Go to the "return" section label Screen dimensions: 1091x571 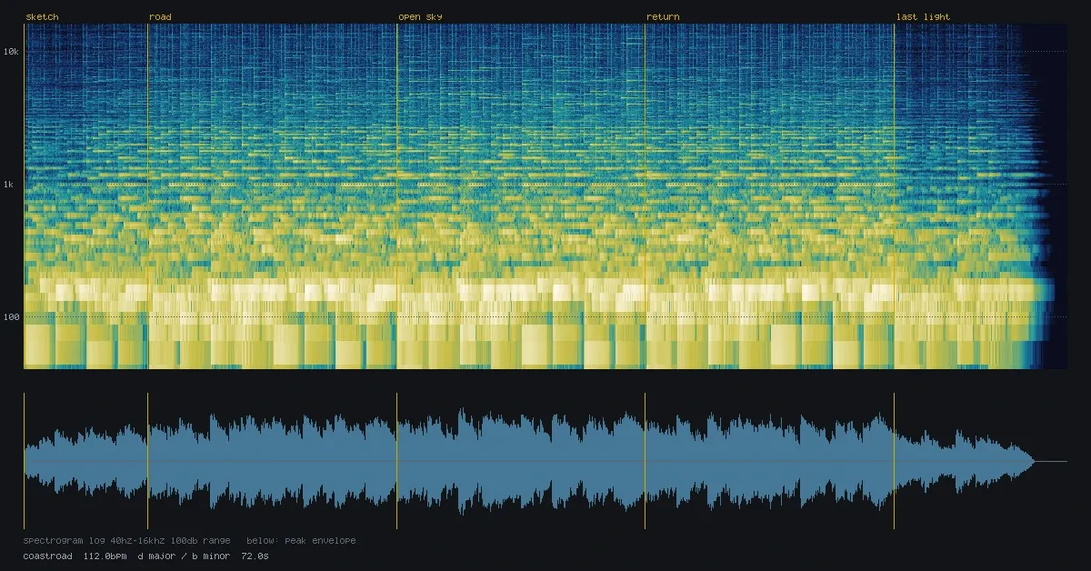tap(663, 17)
